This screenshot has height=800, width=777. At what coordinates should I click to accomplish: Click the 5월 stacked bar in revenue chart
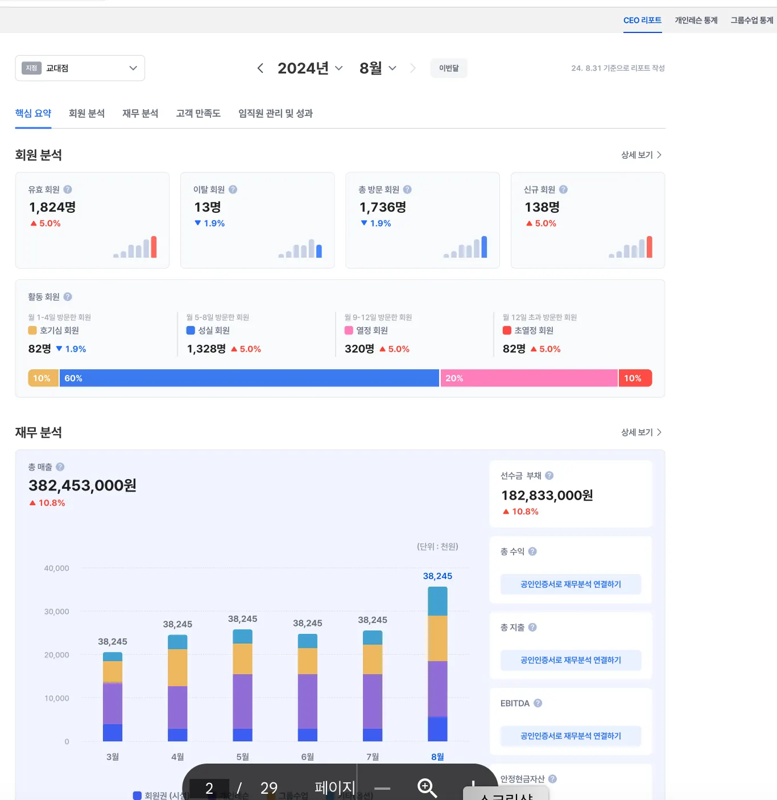pos(242,686)
